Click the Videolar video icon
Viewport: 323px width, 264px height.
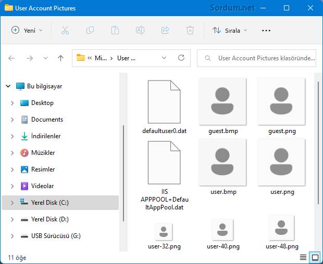24,186
